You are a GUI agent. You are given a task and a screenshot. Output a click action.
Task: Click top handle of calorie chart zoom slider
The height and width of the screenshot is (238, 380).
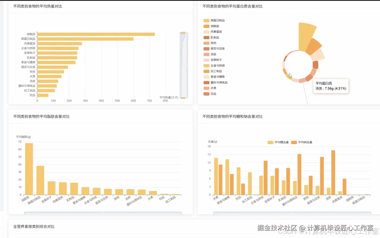183,33
